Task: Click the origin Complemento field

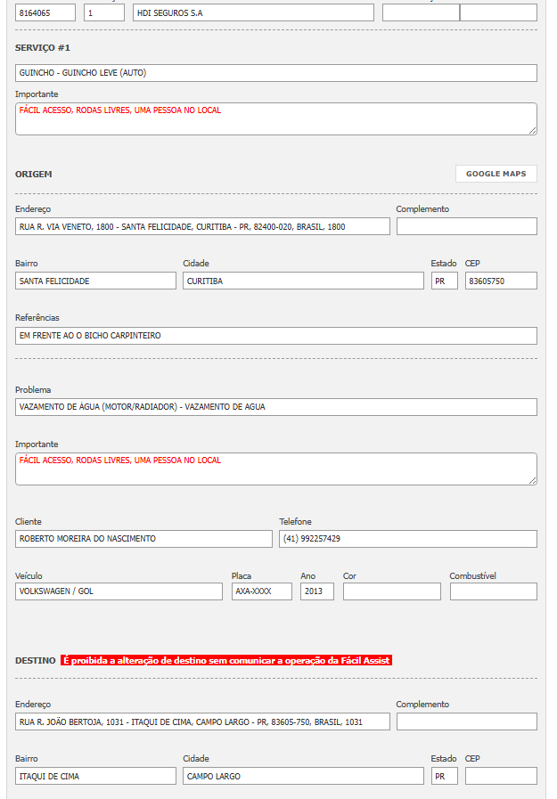Action: coord(466,226)
